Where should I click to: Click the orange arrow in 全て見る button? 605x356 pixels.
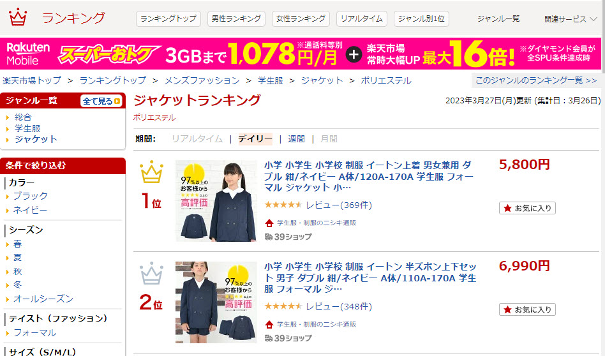117,101
